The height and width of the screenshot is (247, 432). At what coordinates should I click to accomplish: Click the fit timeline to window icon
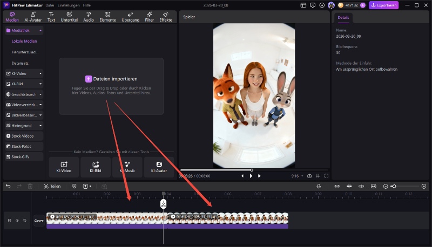pos(373,186)
